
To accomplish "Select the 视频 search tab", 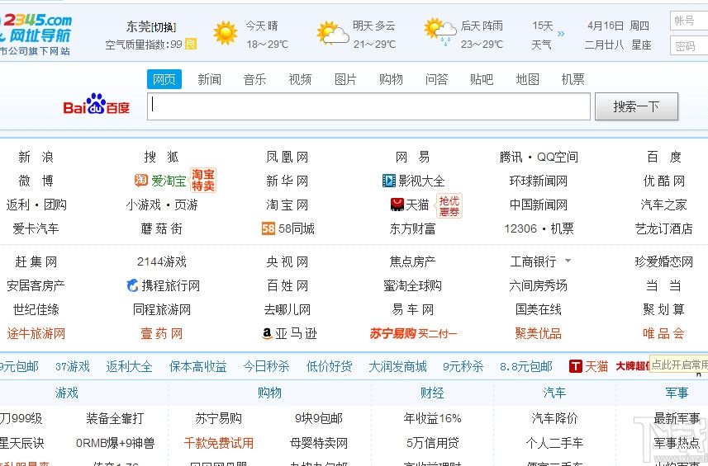I will click(x=300, y=79).
